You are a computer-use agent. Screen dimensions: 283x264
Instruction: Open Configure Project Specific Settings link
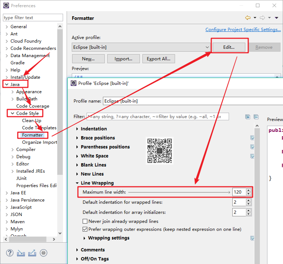(243, 30)
